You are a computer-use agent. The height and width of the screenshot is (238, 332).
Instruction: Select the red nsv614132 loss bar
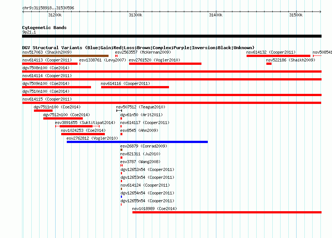pyautogui.click(x=278, y=56)
